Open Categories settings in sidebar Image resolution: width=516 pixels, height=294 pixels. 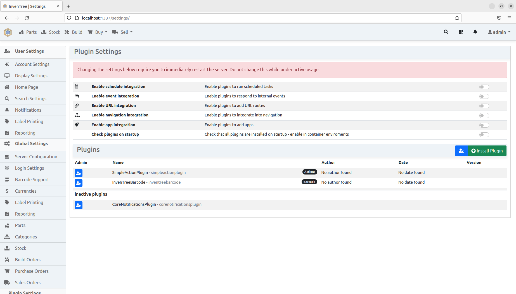click(x=33, y=237)
